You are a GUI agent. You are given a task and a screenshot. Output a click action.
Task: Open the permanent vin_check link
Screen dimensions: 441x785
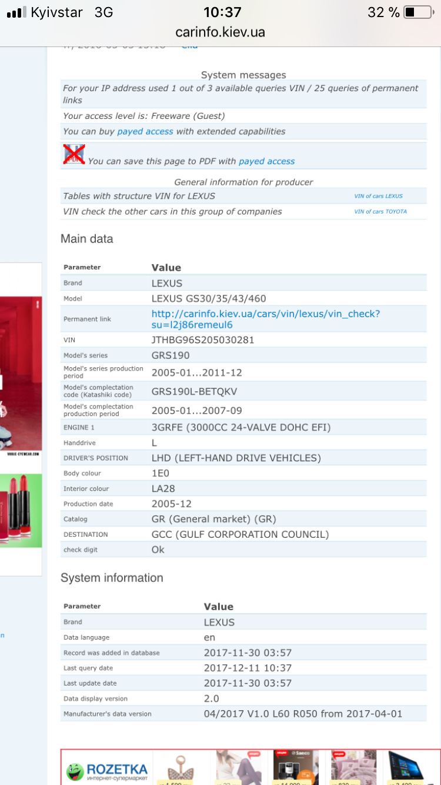coord(266,319)
